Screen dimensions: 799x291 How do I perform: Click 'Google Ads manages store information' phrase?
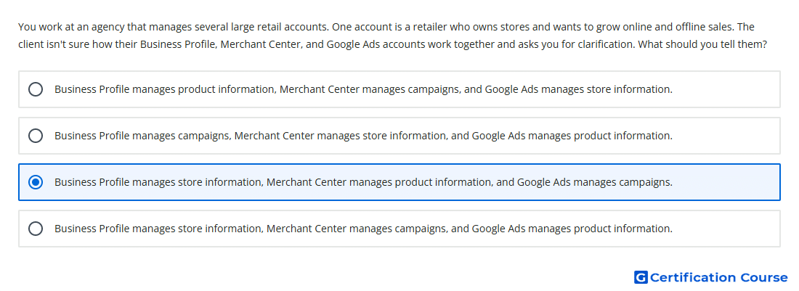click(578, 89)
